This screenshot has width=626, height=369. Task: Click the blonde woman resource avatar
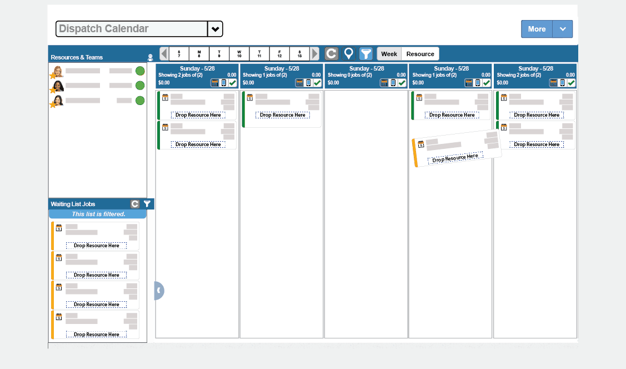point(58,72)
